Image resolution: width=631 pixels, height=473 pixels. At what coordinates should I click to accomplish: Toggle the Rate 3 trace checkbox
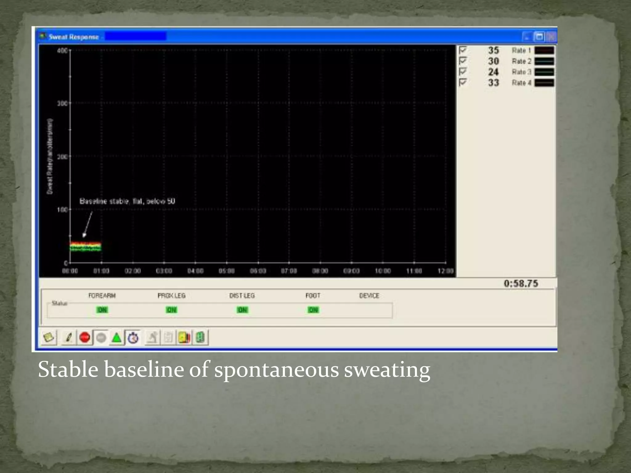(x=463, y=71)
